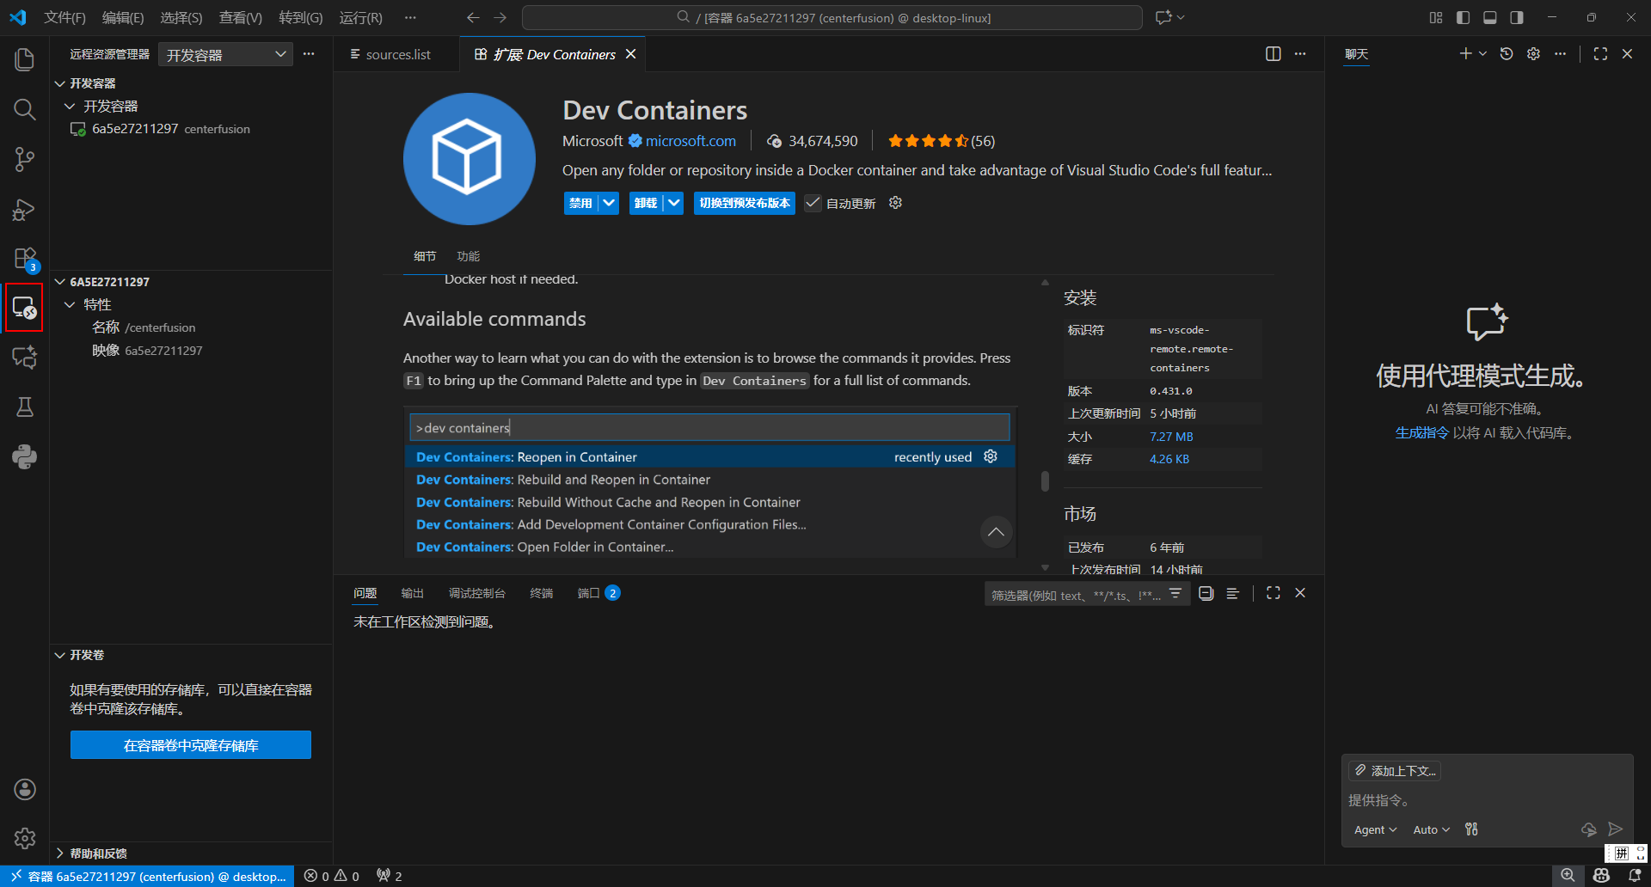Image resolution: width=1651 pixels, height=887 pixels.
Task: Toggle secondary side bar visibility in title bar
Action: (1517, 17)
